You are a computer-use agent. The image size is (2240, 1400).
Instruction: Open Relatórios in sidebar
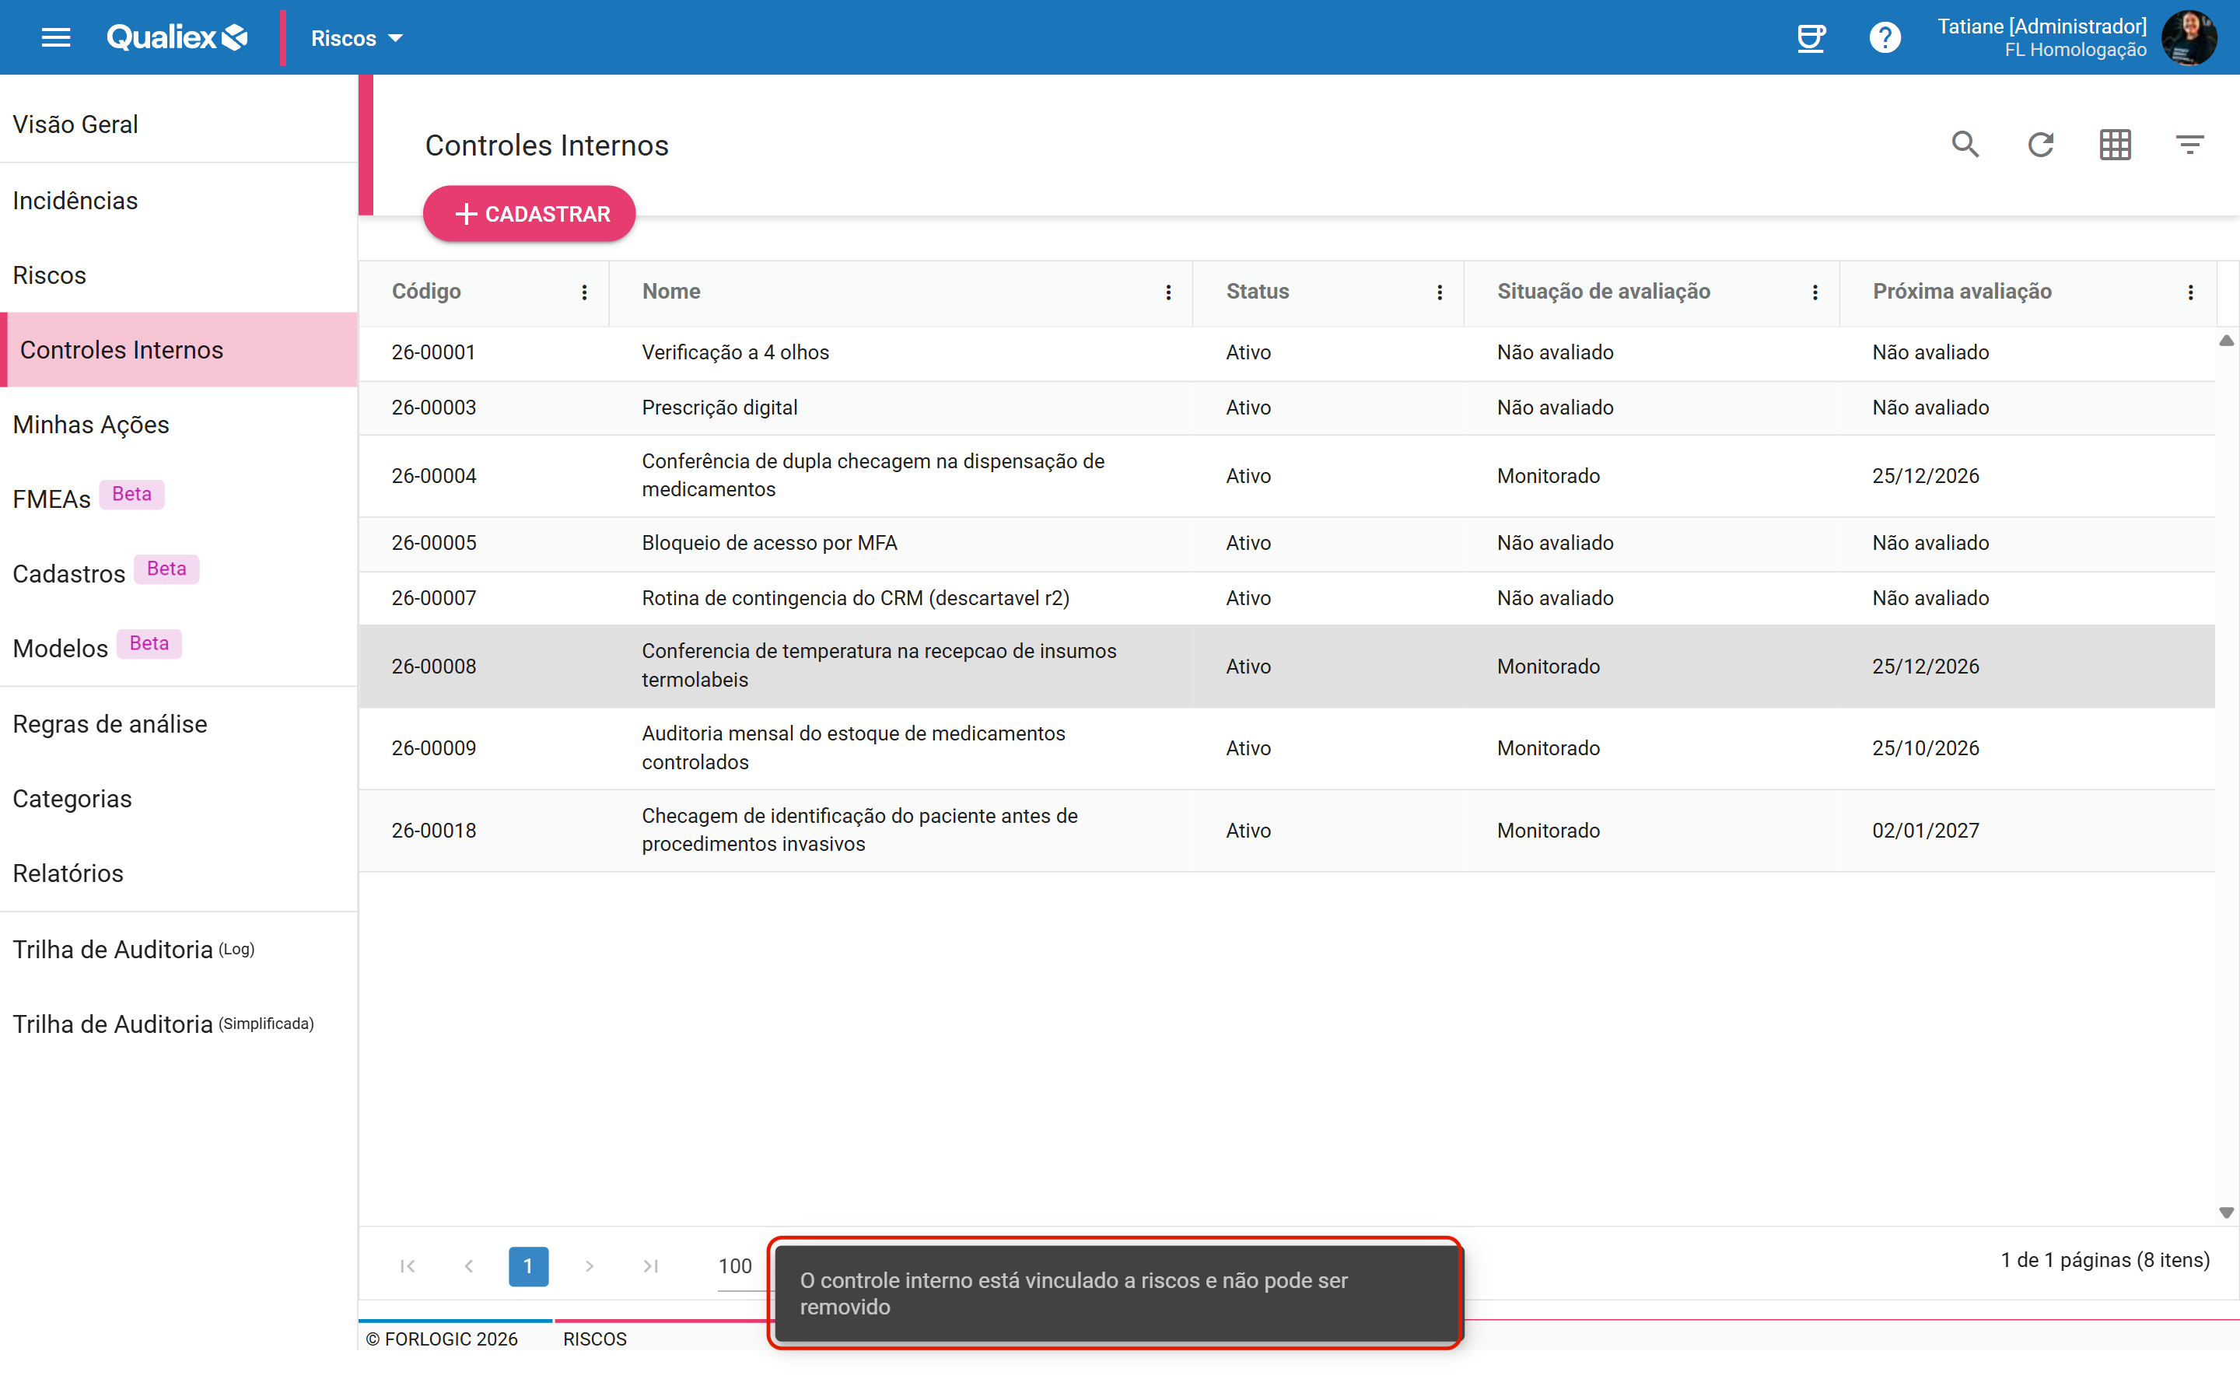tap(179, 873)
